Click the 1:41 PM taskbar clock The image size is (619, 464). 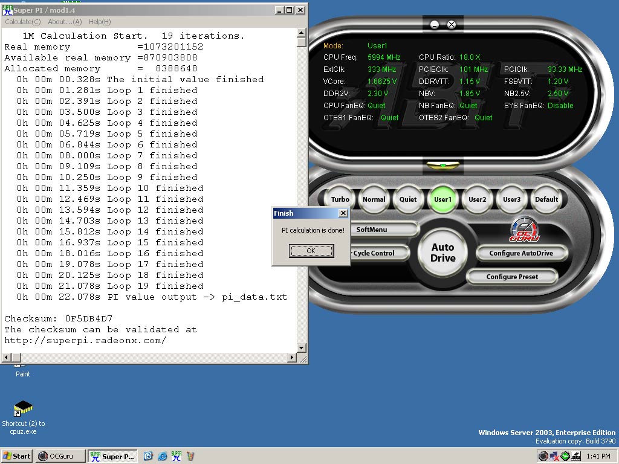point(598,456)
